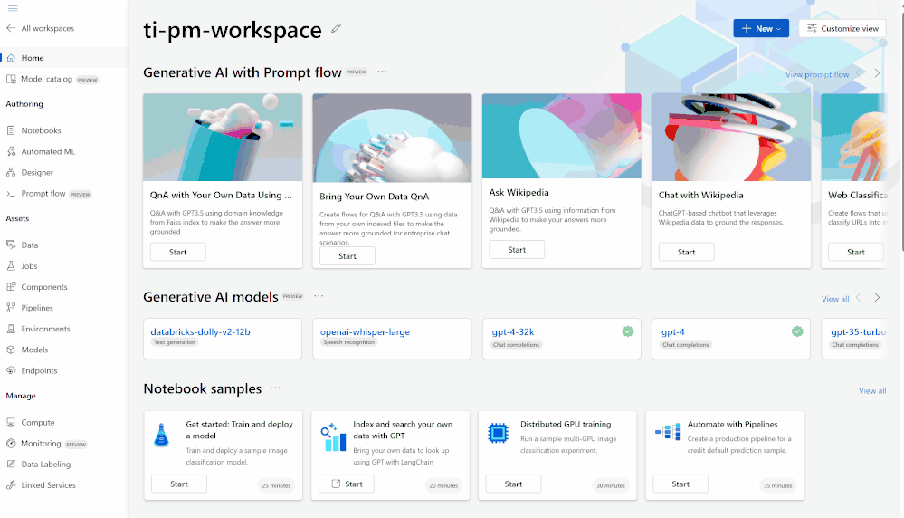The height and width of the screenshot is (518, 904).
Task: Start Get started Train and deploy notebook
Action: click(x=179, y=484)
